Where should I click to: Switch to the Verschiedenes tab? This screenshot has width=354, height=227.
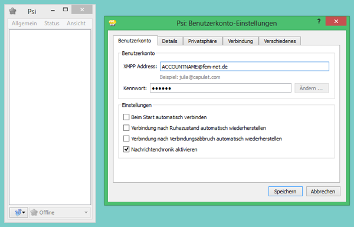tap(280, 41)
